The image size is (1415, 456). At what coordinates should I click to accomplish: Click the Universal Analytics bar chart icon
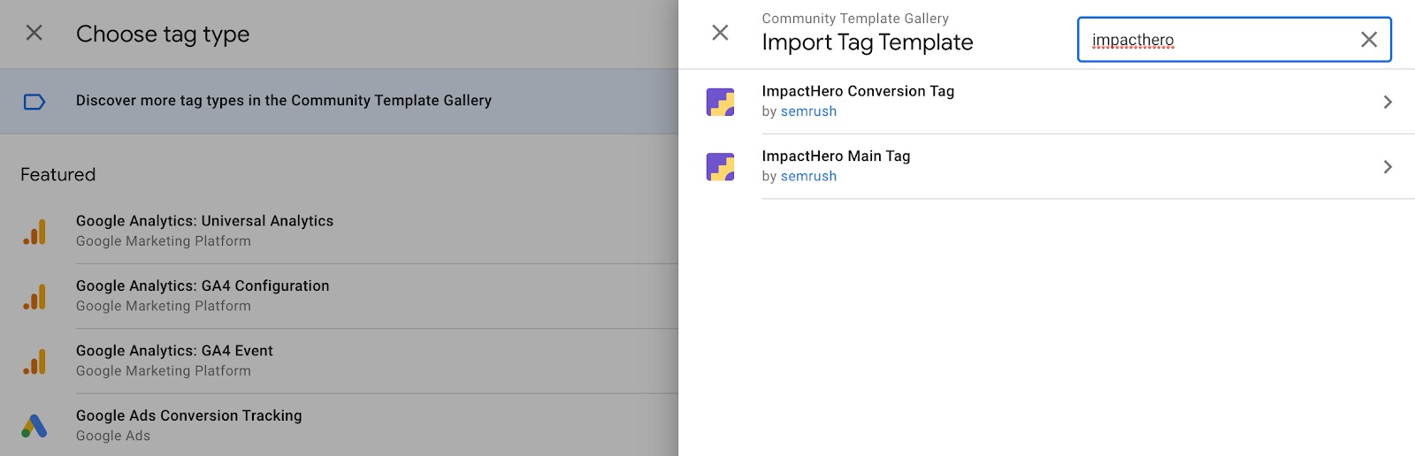pos(34,232)
